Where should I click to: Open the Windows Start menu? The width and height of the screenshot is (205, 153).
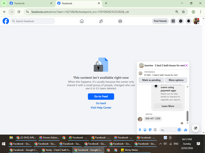click(x=4, y=144)
